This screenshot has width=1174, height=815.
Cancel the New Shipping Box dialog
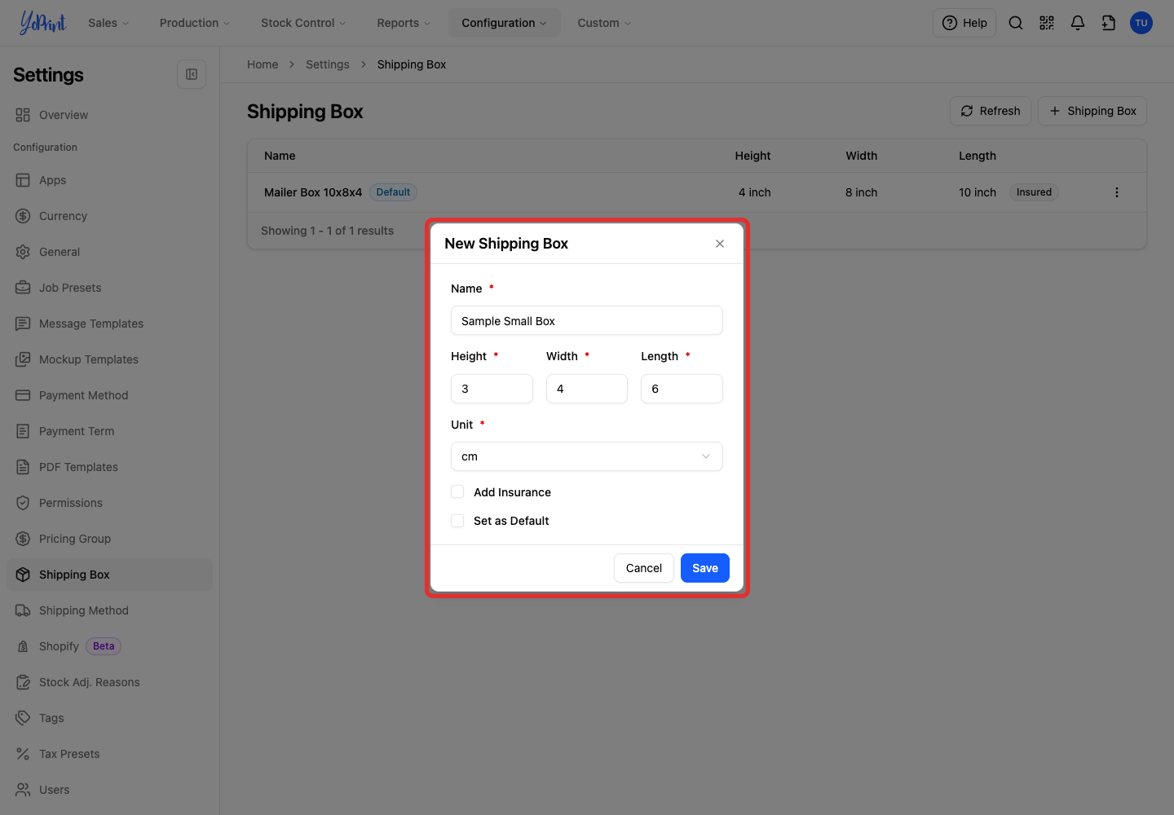pos(644,568)
